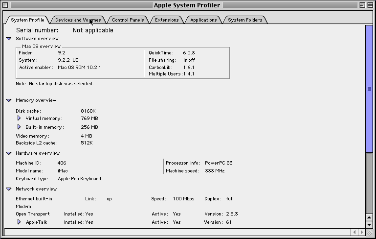Collapse the Hardware overview section
The height and width of the screenshot is (239, 376).
(9, 153)
